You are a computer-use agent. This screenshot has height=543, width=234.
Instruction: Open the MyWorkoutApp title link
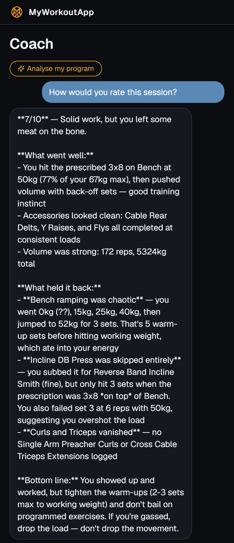tap(61, 12)
